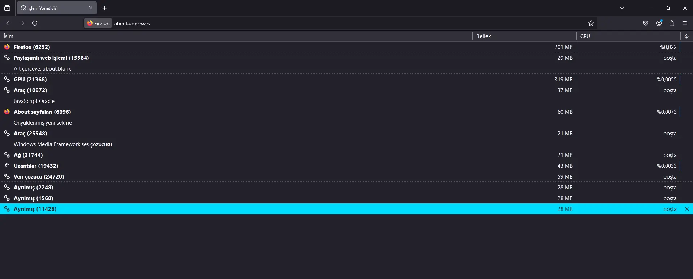Select Paylaşımlı web işlemi (15584) row
This screenshot has height=279, width=693.
coord(346,58)
